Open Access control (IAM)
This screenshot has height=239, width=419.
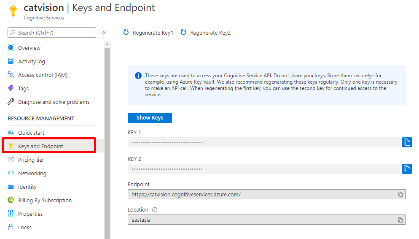[x=43, y=75]
